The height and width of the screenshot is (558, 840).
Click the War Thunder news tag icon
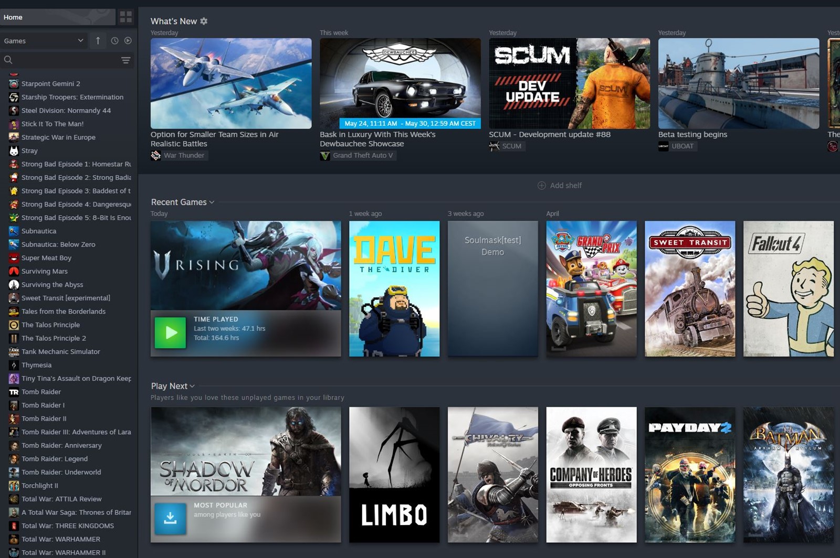click(x=156, y=155)
